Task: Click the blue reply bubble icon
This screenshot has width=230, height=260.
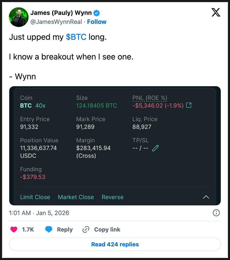Action: coord(49,229)
